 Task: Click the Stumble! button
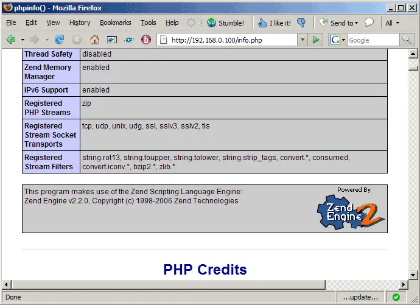[x=225, y=23]
